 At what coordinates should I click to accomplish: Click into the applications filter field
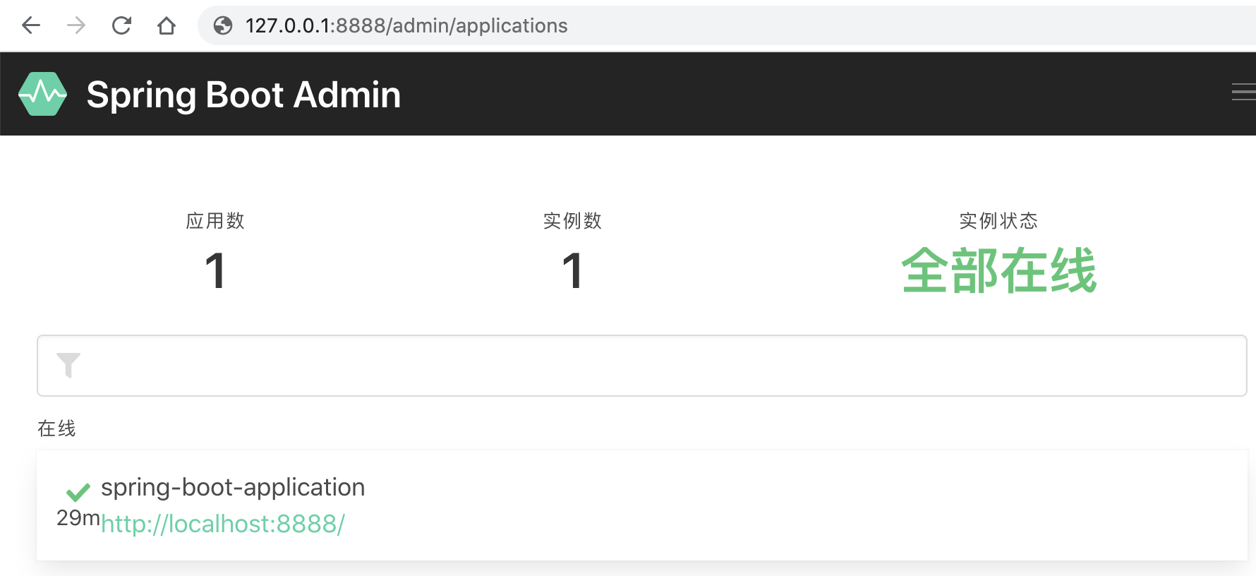(x=642, y=366)
